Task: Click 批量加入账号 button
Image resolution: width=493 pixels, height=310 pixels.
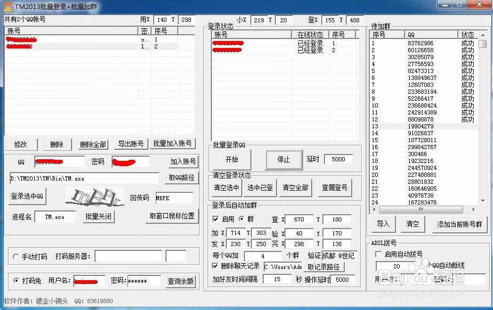Action: 173,143
